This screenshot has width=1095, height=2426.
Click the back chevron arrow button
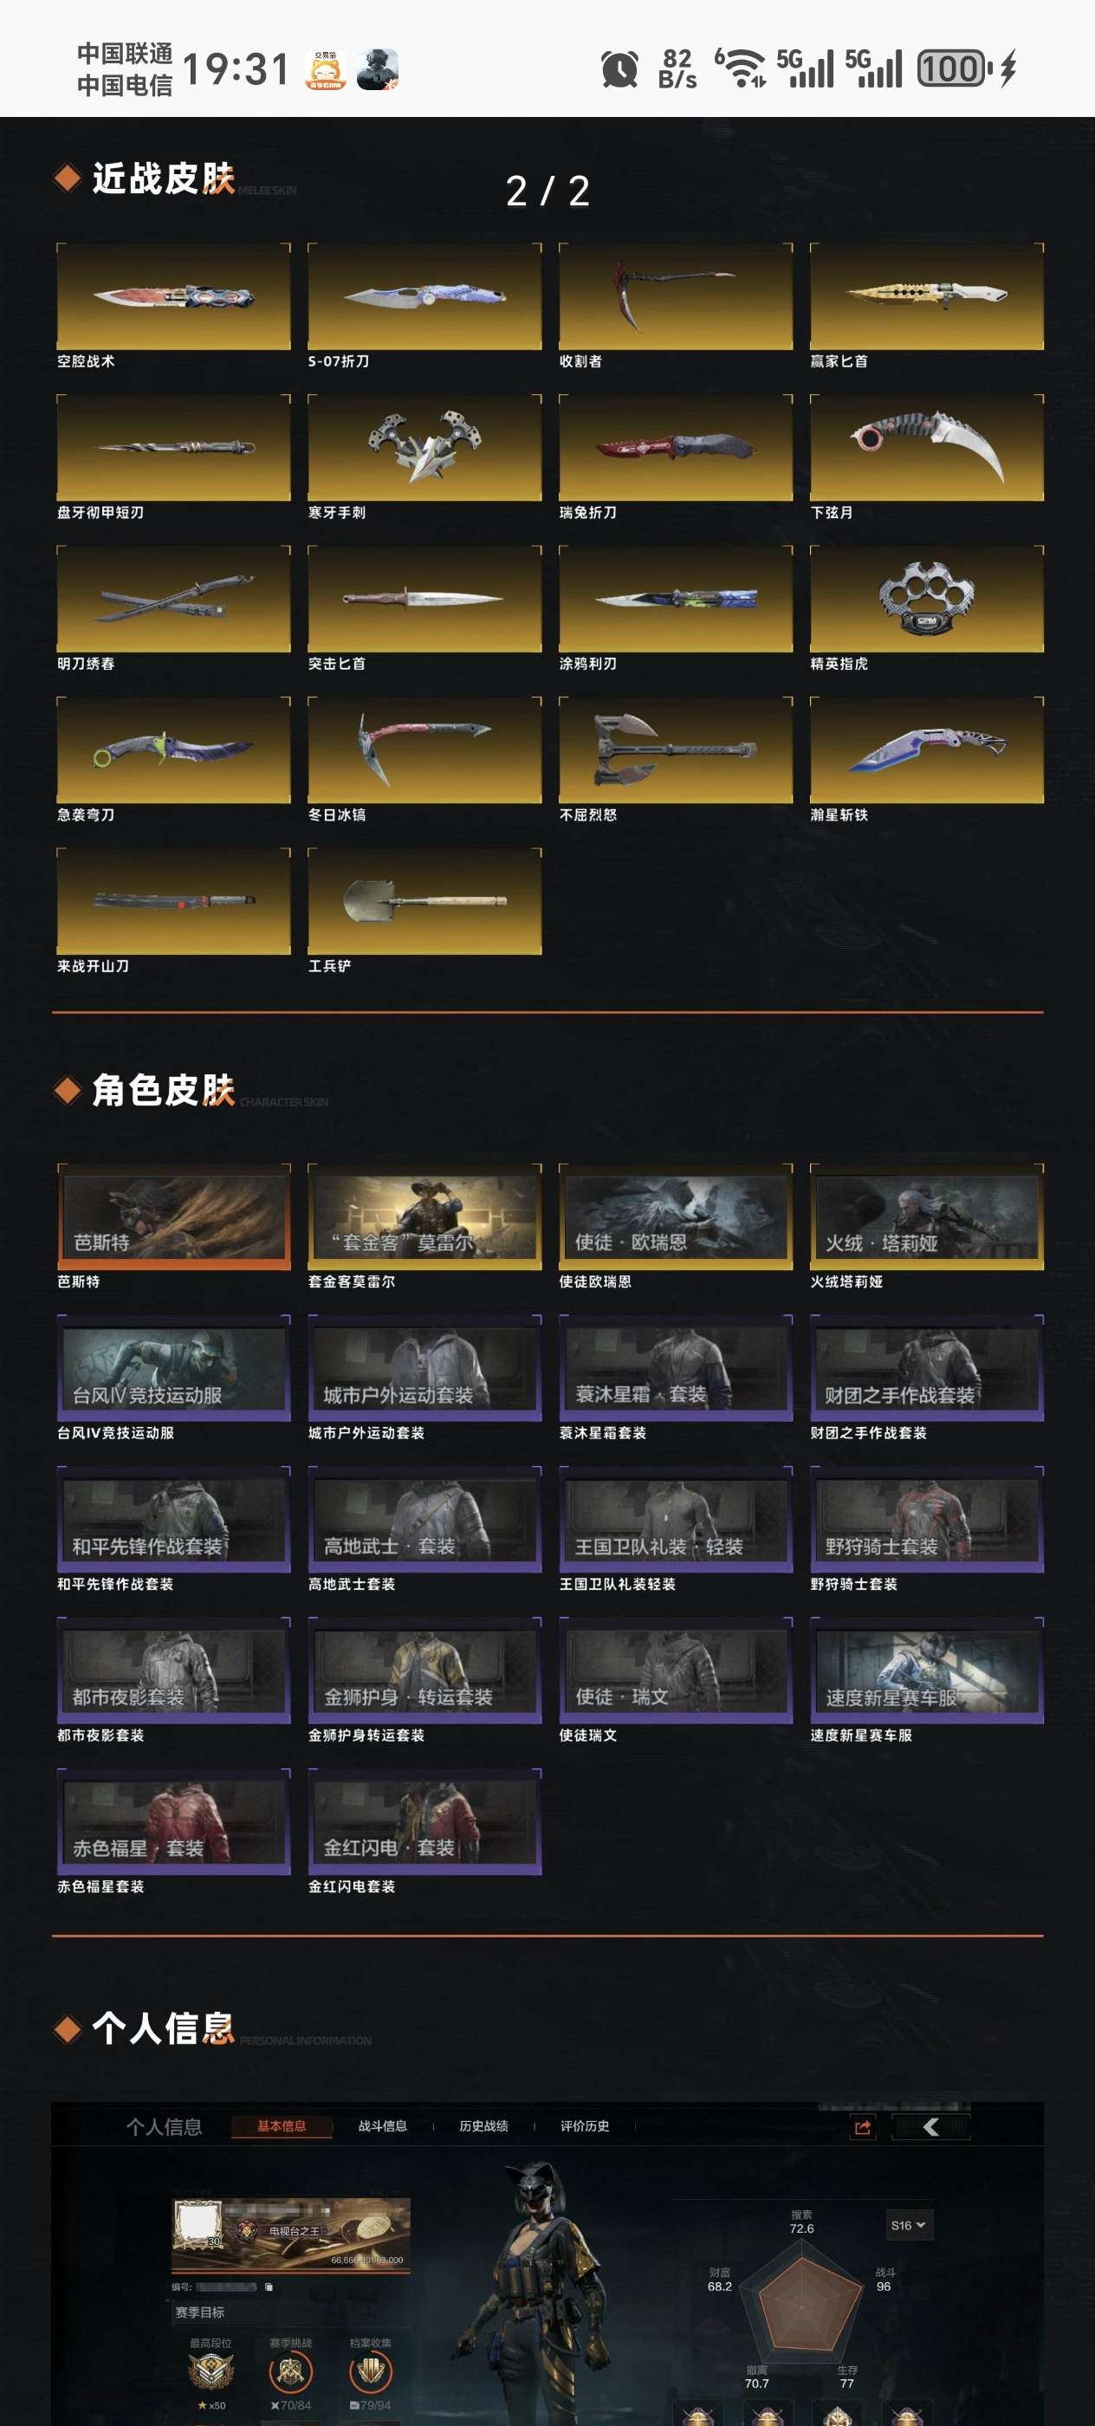930,2126
